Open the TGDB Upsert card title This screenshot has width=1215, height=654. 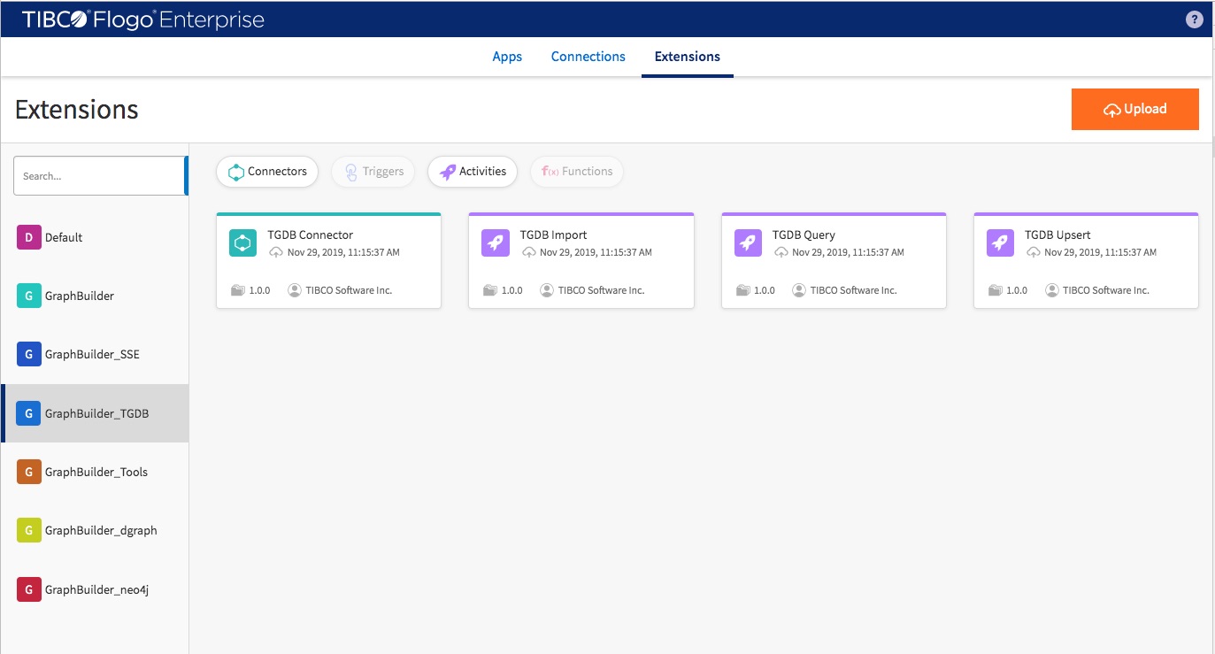pos(1057,235)
